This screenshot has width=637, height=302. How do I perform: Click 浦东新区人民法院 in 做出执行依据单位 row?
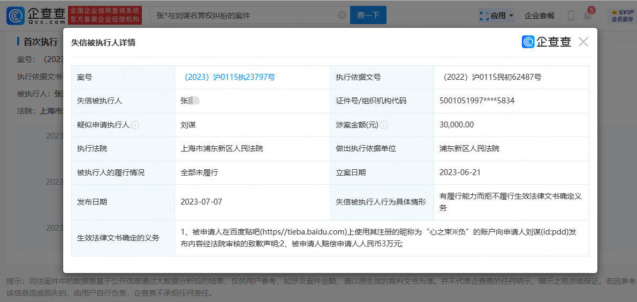[469, 148]
